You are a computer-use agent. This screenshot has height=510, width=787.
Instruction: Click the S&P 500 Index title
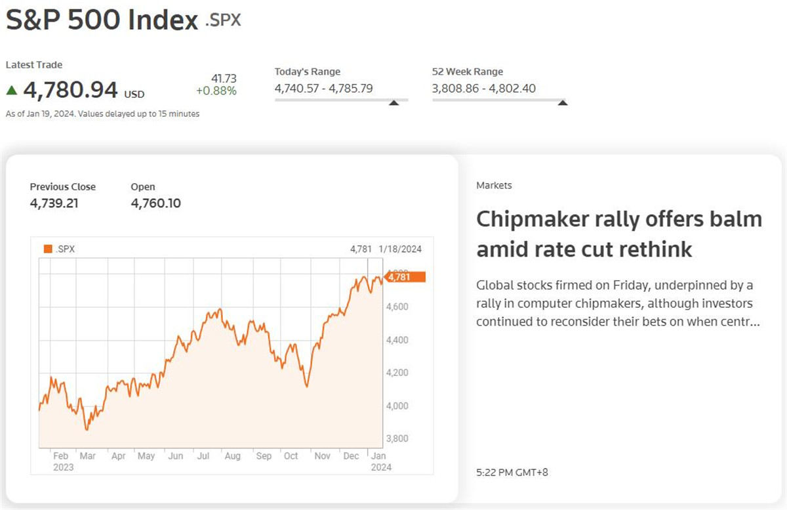pos(102,20)
